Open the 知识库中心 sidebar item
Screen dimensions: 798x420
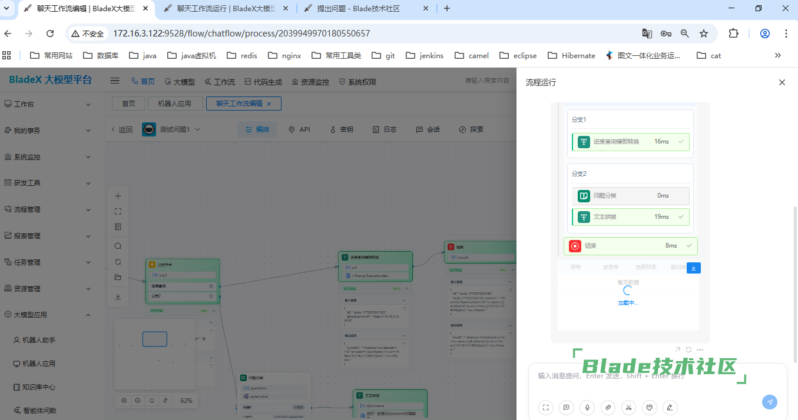click(39, 387)
